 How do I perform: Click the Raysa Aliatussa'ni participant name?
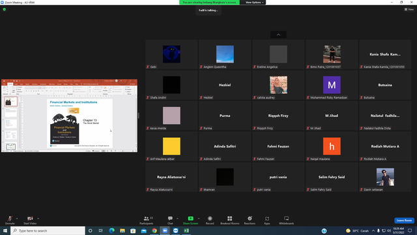(x=171, y=177)
